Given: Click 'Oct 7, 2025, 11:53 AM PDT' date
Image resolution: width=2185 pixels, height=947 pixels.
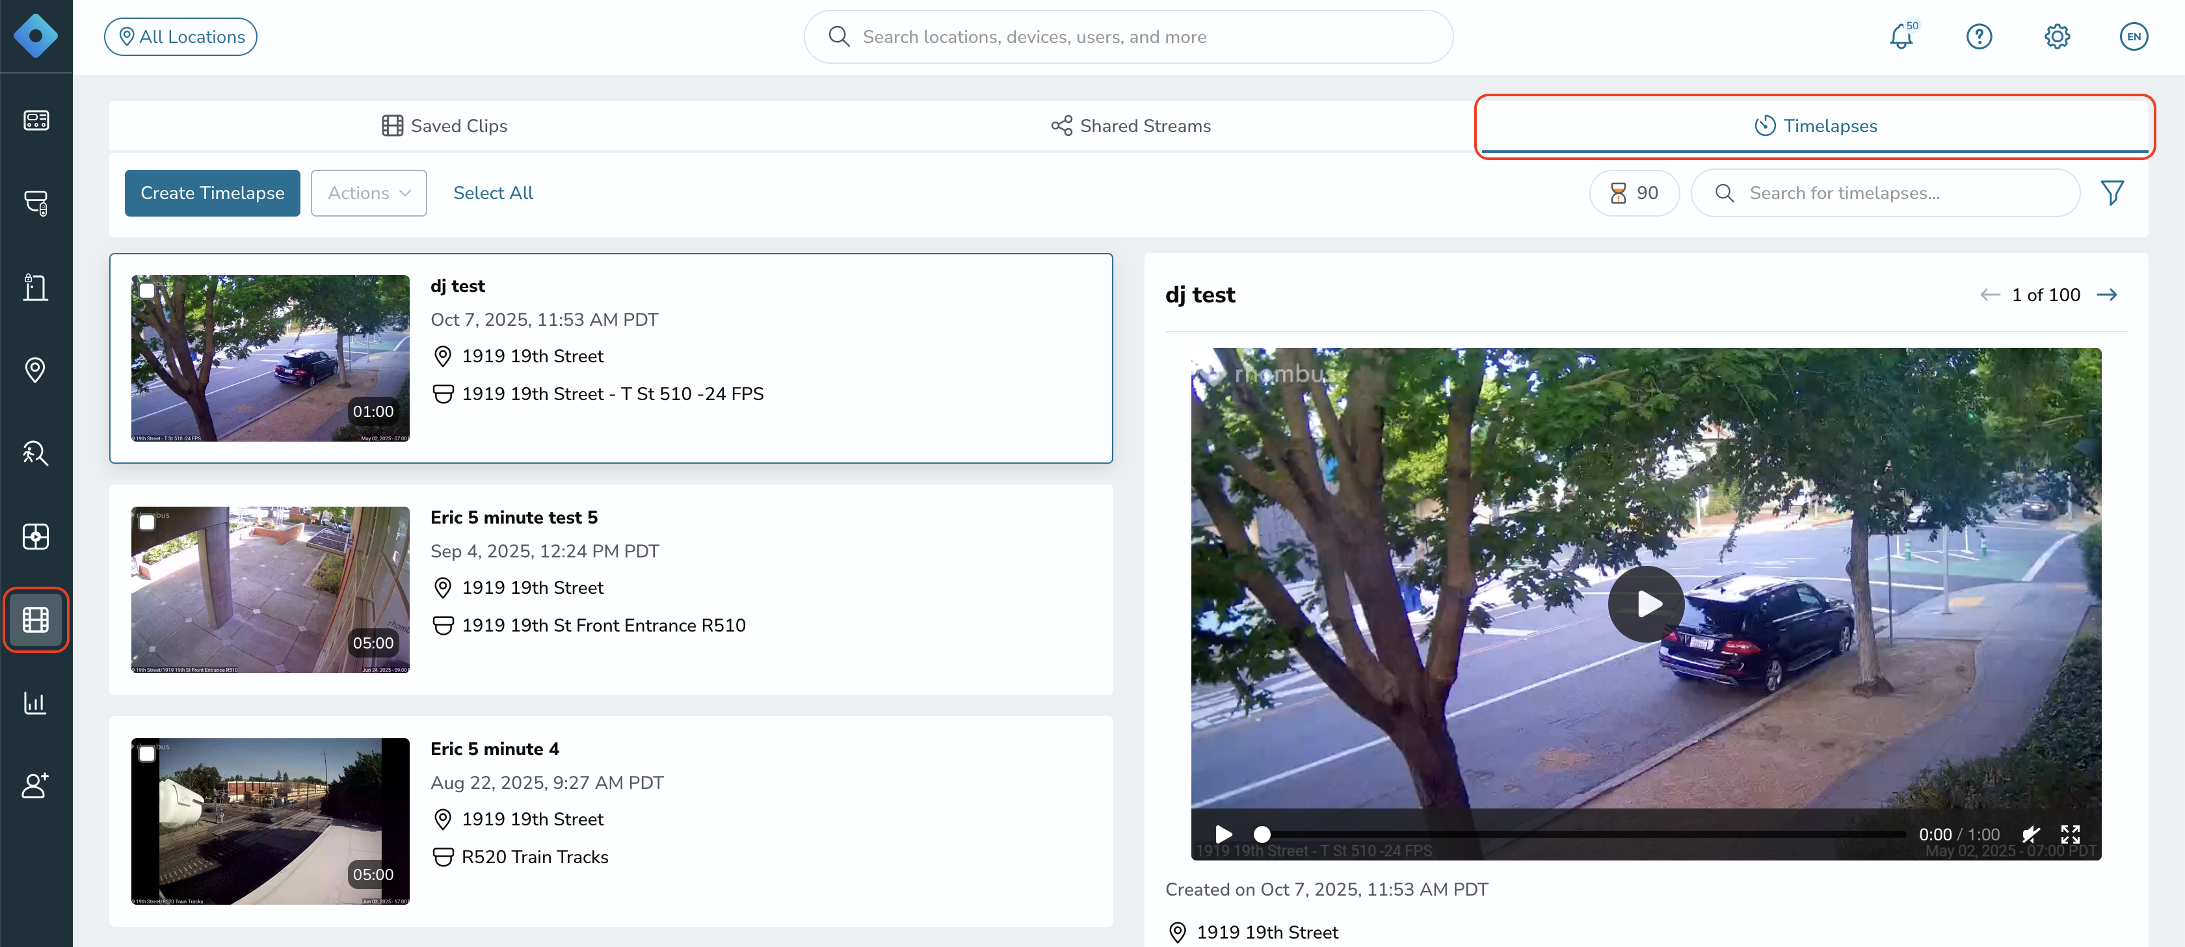Looking at the screenshot, I should pos(544,320).
